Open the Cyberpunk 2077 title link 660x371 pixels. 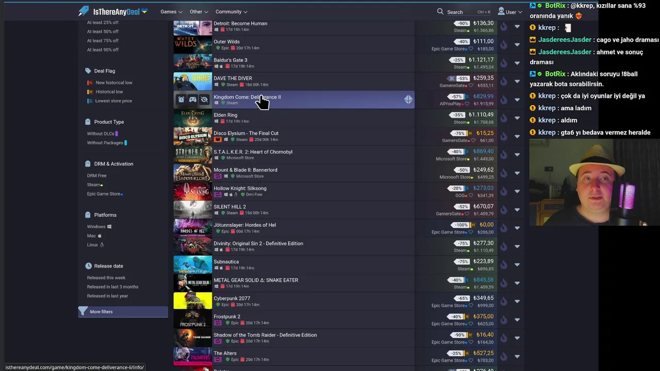tap(232, 298)
